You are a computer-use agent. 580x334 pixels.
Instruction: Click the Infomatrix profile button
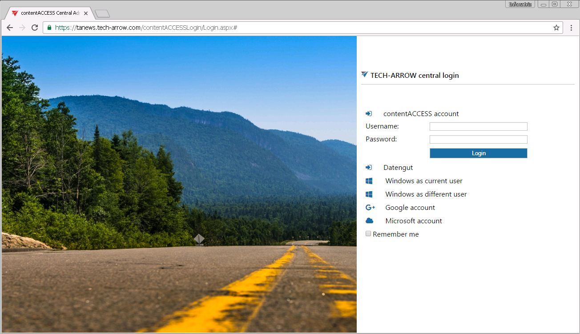pos(520,4)
